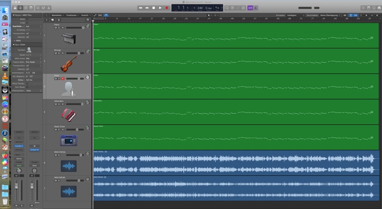Viewport: 382px width, 209px height.
Task: Open Finder from the Dock
Action: (5, 10)
